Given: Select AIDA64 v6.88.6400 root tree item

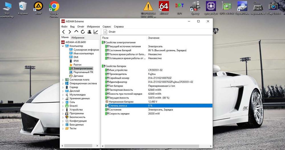Looking at the screenshot, I should click(x=74, y=42).
